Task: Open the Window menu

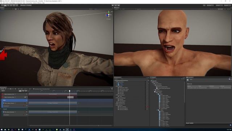Action: [x=39, y=3]
